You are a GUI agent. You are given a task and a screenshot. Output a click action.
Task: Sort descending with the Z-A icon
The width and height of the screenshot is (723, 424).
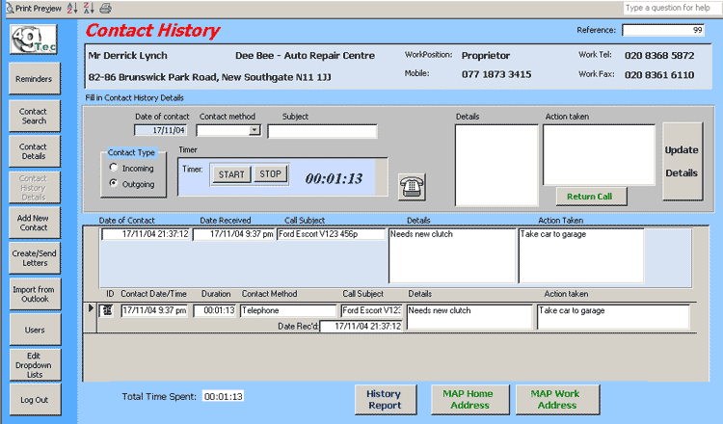tap(89, 8)
